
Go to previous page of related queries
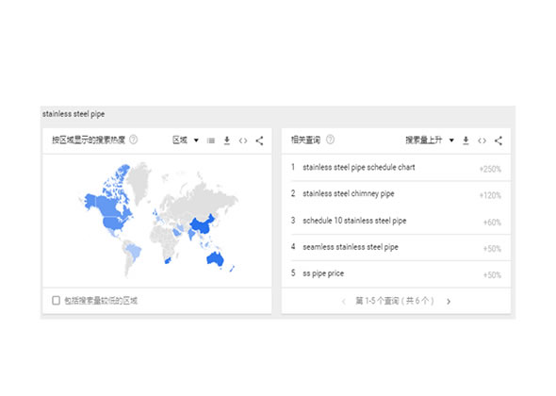(x=344, y=302)
